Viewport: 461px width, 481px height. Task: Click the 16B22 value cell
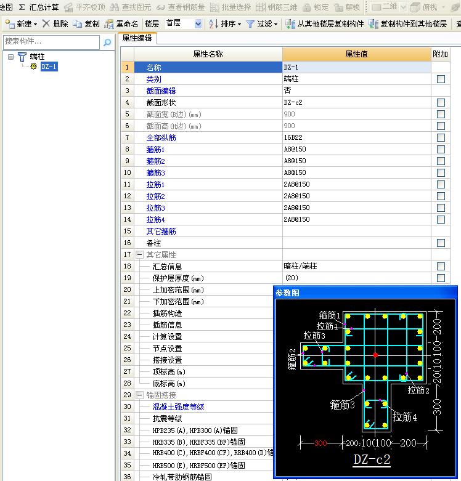(x=356, y=137)
